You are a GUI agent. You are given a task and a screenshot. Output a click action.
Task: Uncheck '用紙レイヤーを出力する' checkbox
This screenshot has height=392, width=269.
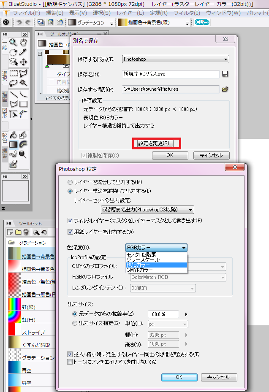(x=70, y=232)
